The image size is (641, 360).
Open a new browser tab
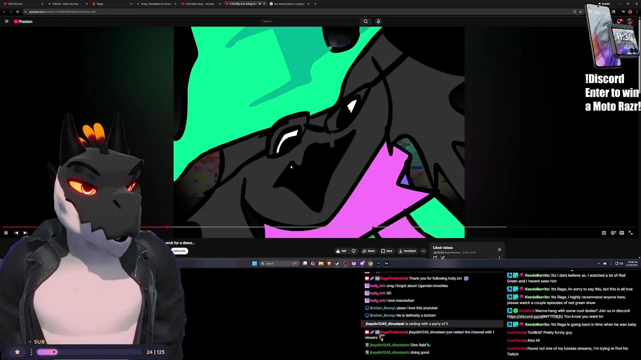coord(315,3)
